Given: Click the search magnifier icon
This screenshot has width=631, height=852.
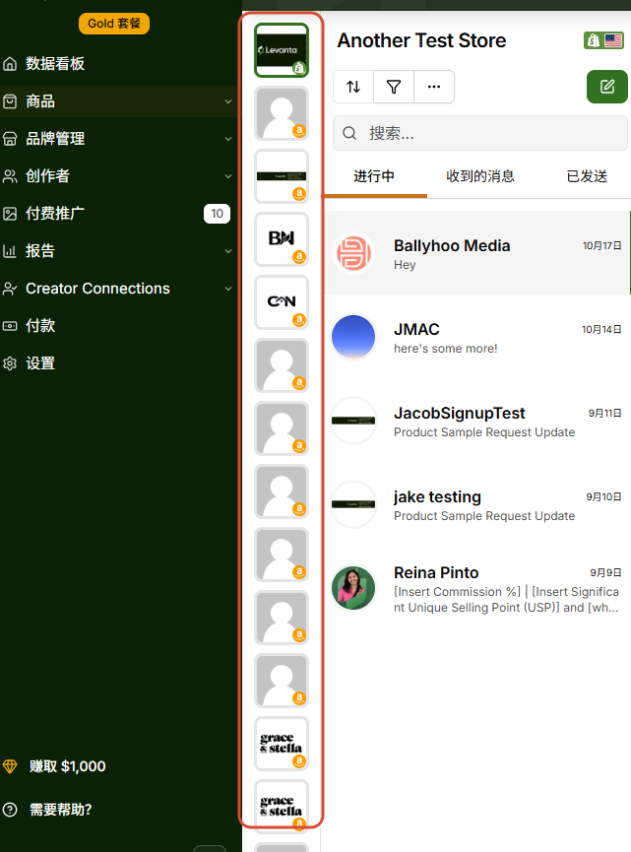Looking at the screenshot, I should pyautogui.click(x=349, y=133).
